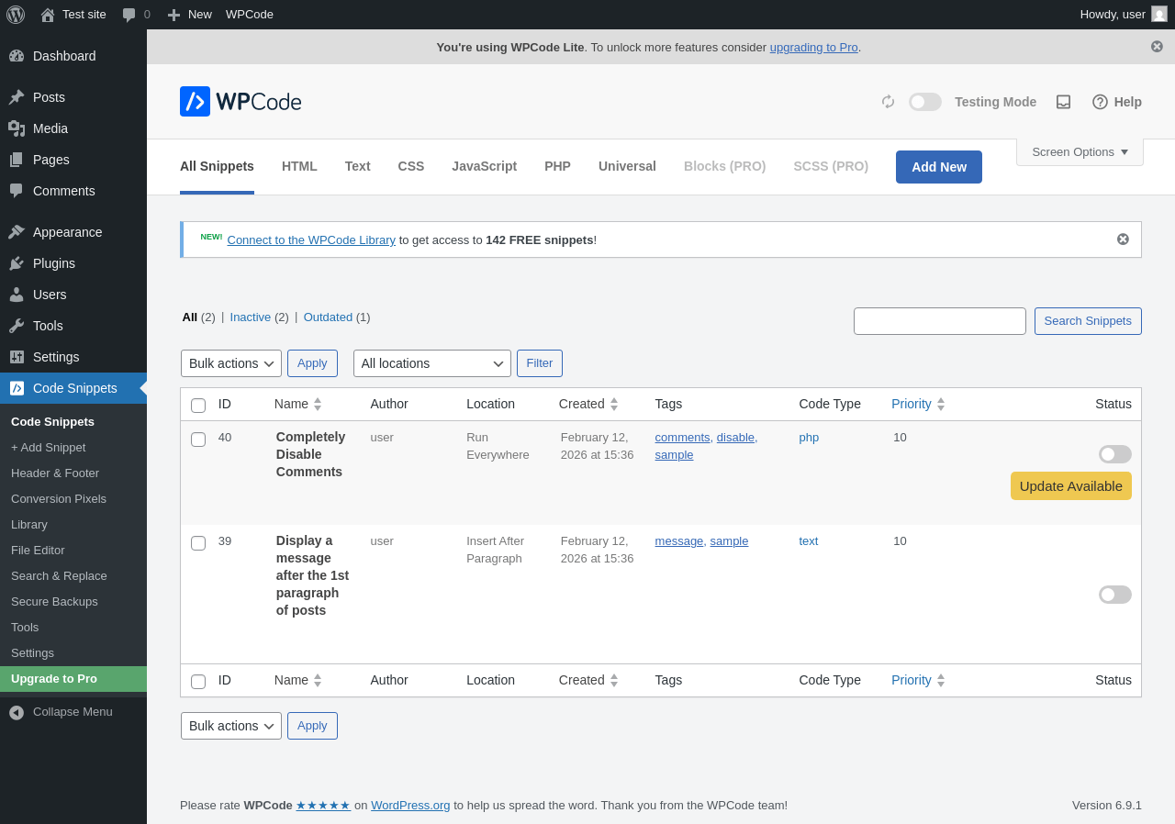The height and width of the screenshot is (824, 1175).
Task: Click the Update Available button
Action: pos(1070,486)
